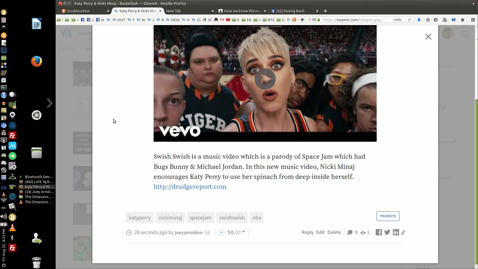Click the Ubuntu MATE logo icon
Viewport: 478px width, 269px height.
(x=37, y=115)
